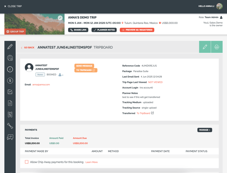The height and width of the screenshot is (173, 227).
Task: Click the Payment Date column header
Action: [x=160, y=151]
